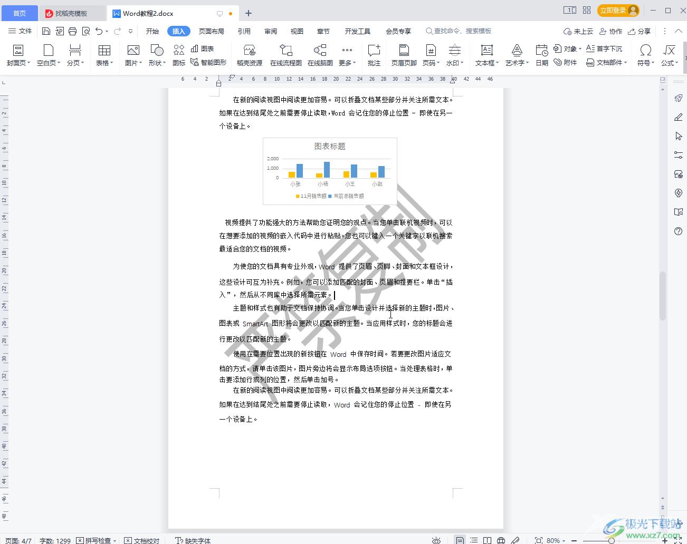Open the quick access toolbar customize dropdown
Viewport: 687px width, 544px height.
pyautogui.click(x=130, y=31)
